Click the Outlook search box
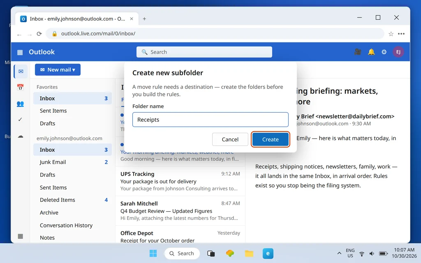 tap(204, 52)
